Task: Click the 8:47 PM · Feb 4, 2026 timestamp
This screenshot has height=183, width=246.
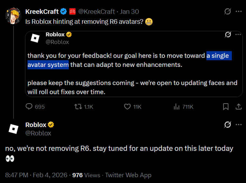Action: [36, 175]
